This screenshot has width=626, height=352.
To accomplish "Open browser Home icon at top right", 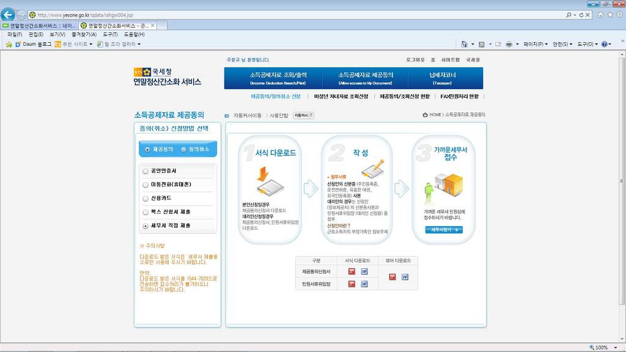I will coord(600,15).
